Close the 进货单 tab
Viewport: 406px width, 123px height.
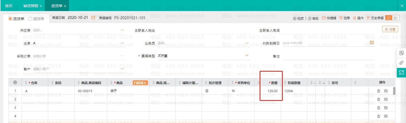click(65, 6)
